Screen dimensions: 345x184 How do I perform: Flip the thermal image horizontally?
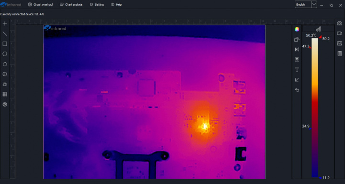297,49
